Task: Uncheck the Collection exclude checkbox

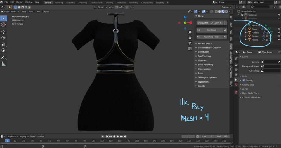Action: tap(242, 15)
